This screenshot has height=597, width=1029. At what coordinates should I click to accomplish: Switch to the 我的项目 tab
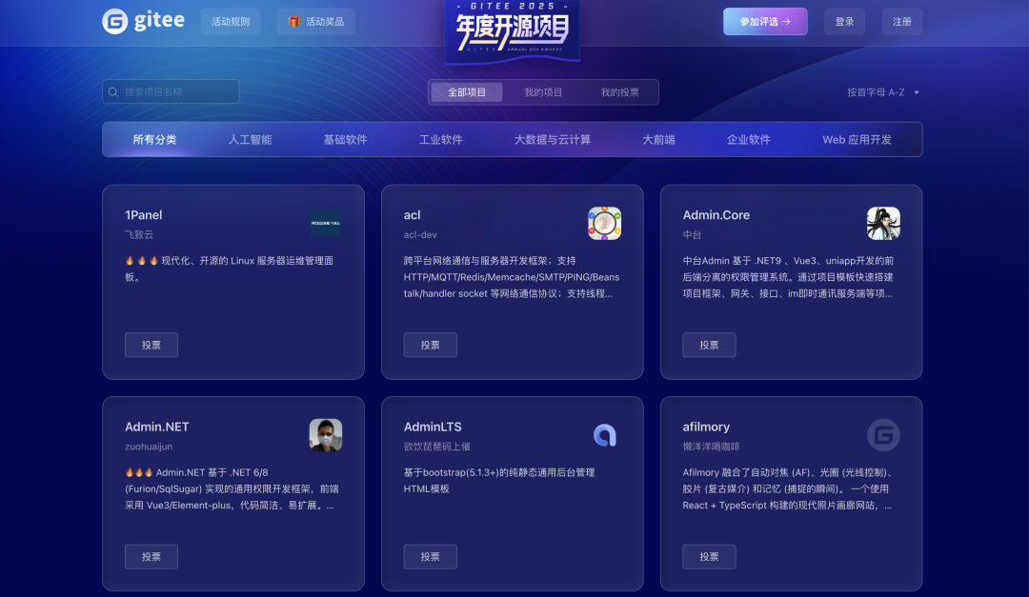(x=543, y=92)
